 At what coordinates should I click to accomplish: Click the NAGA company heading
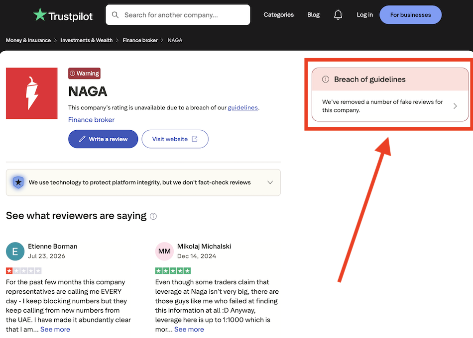88,91
